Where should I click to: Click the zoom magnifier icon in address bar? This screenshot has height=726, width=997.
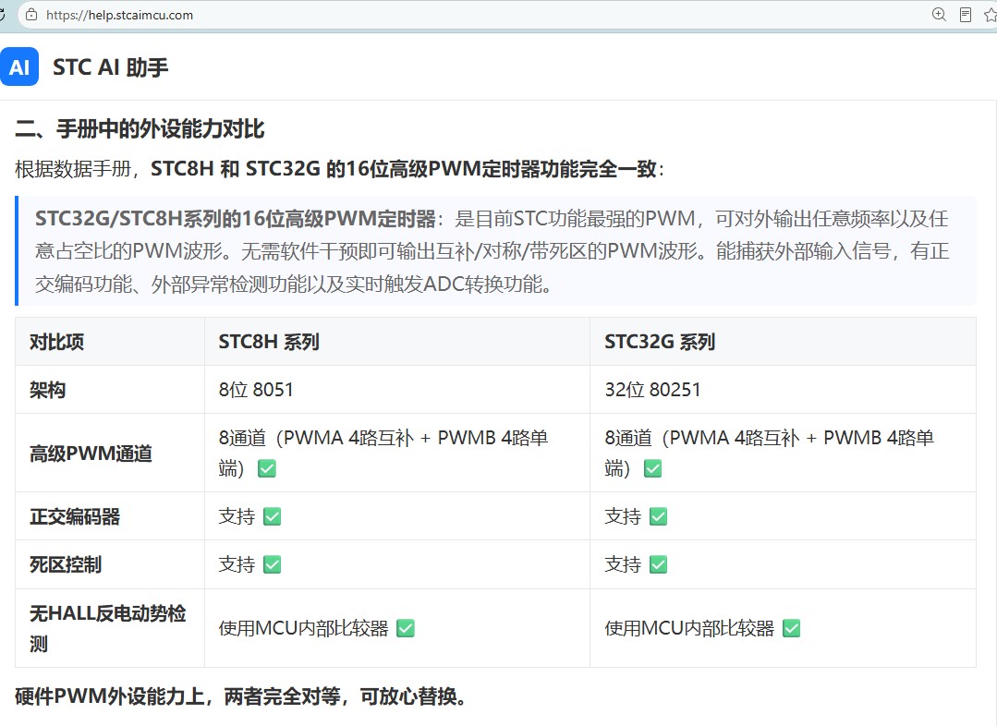939,15
